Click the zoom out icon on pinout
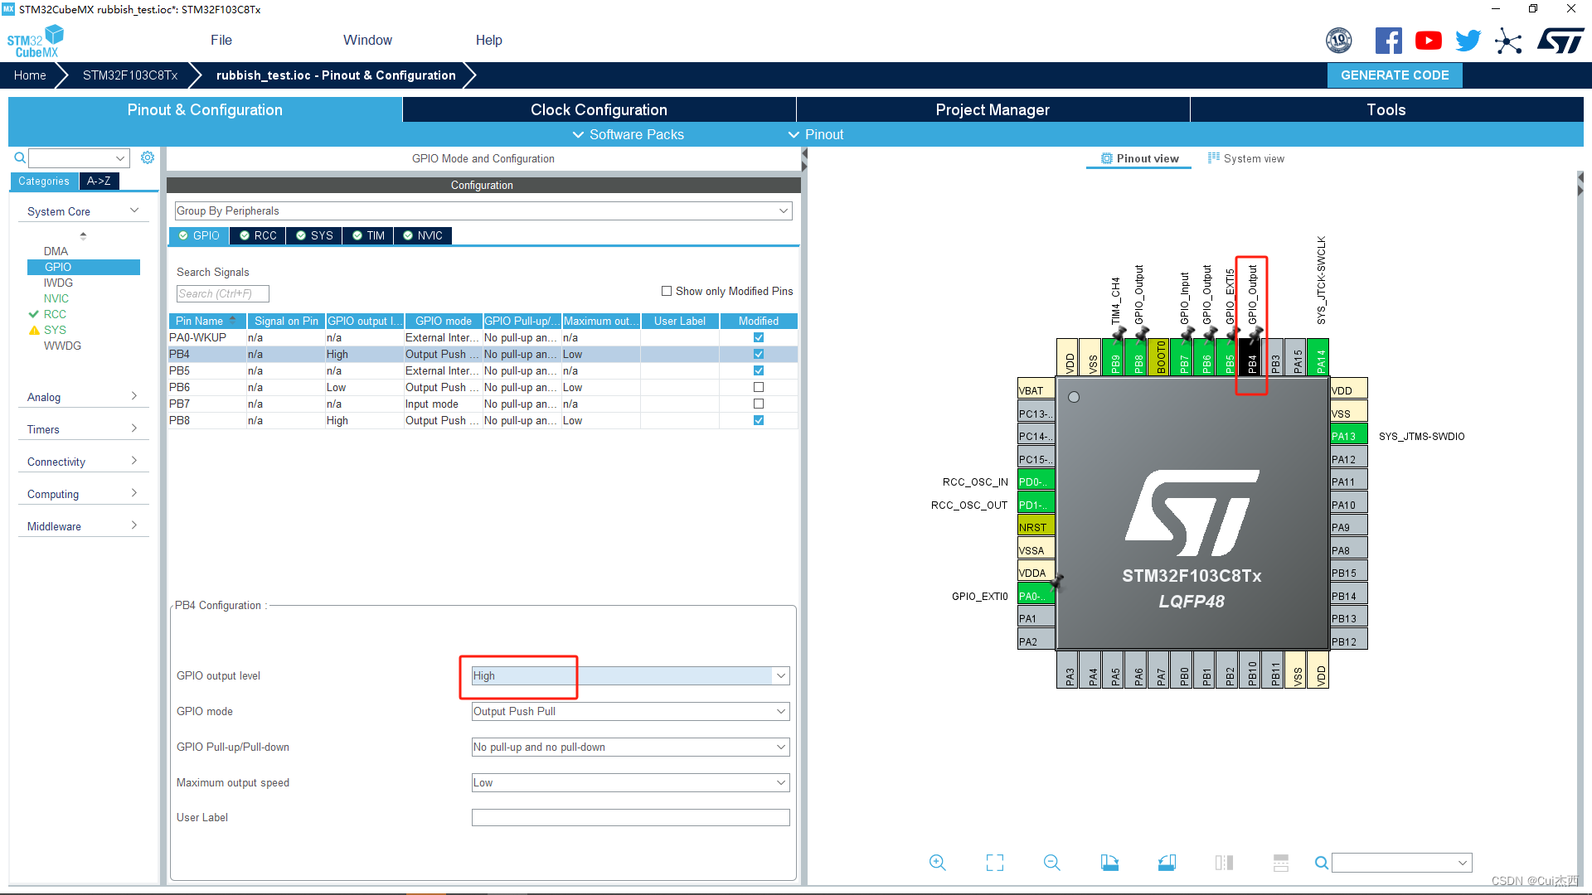 1052,862
